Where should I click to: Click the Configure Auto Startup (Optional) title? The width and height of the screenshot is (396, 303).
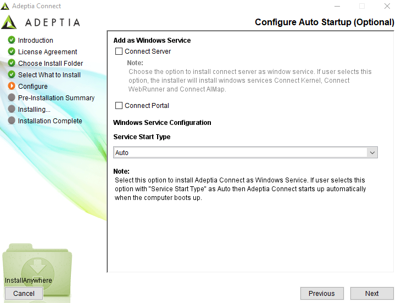coord(324,22)
